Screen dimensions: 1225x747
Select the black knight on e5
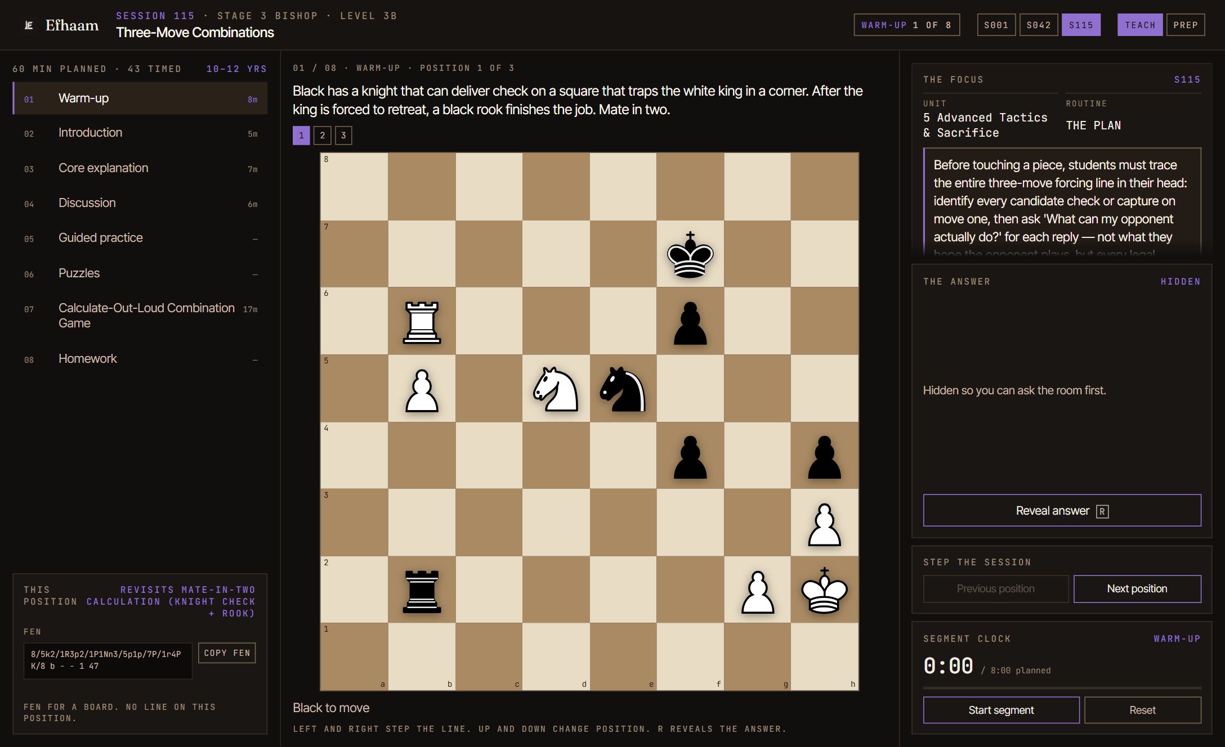(x=623, y=389)
